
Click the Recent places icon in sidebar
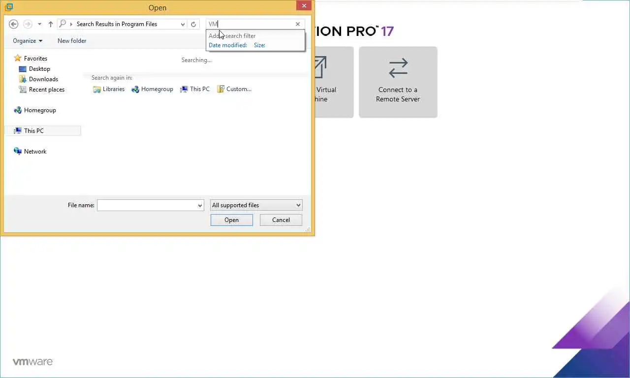click(23, 89)
